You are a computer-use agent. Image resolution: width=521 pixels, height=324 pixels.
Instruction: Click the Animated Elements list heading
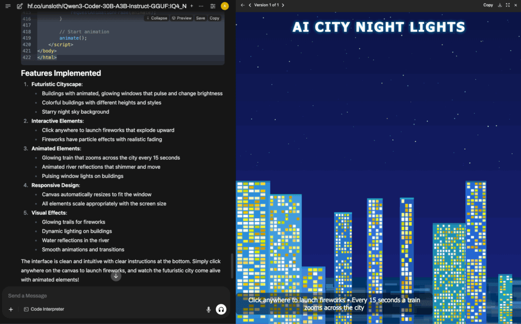[x=56, y=149]
